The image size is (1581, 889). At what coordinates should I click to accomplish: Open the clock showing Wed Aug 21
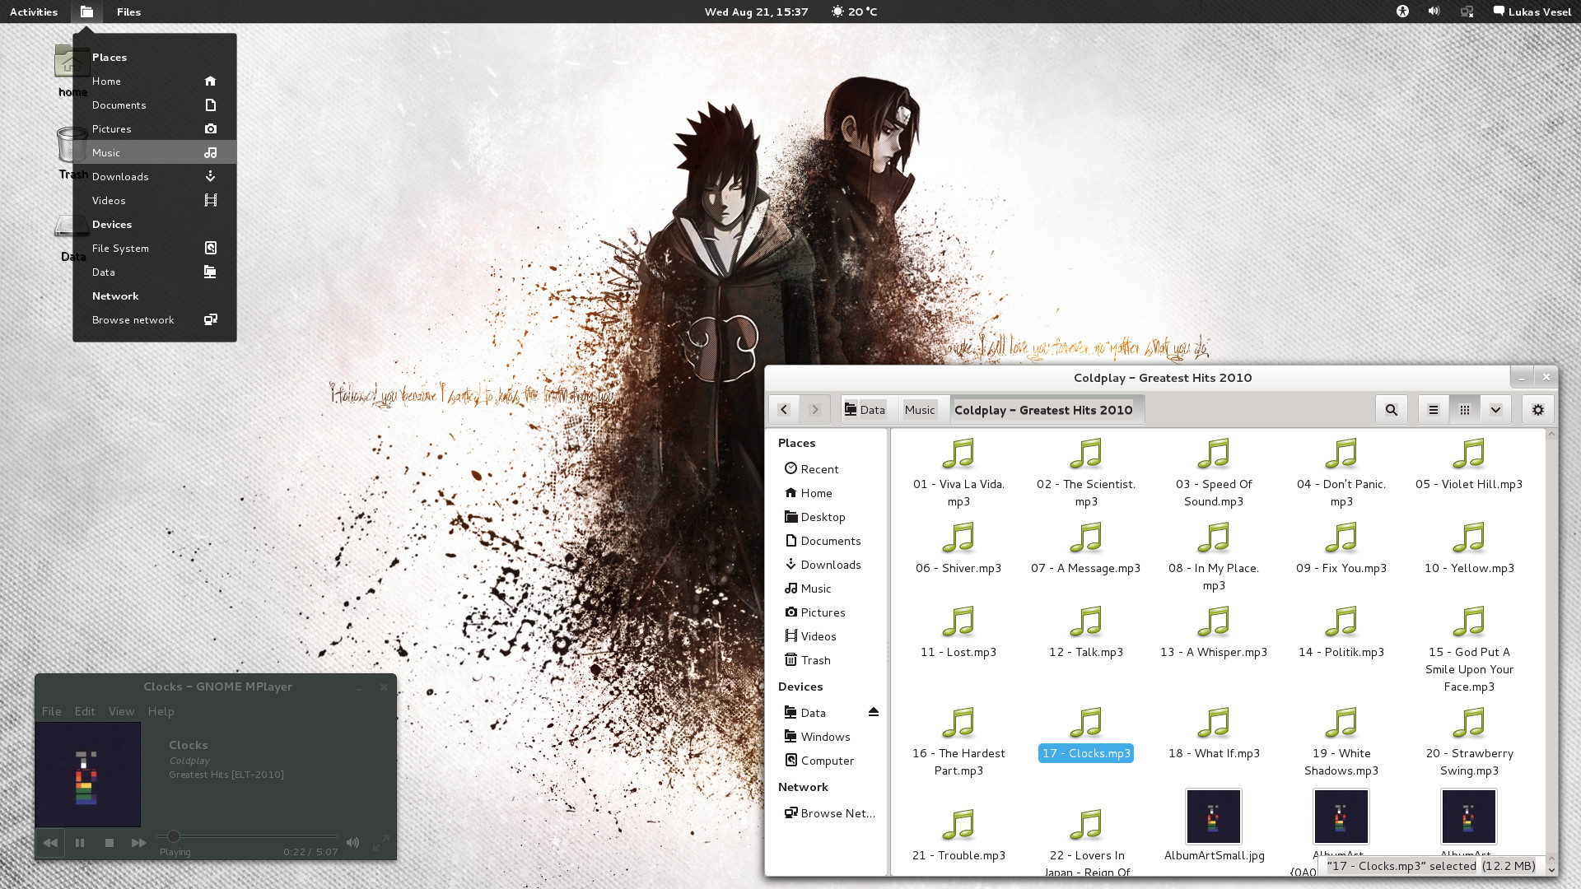point(756,12)
